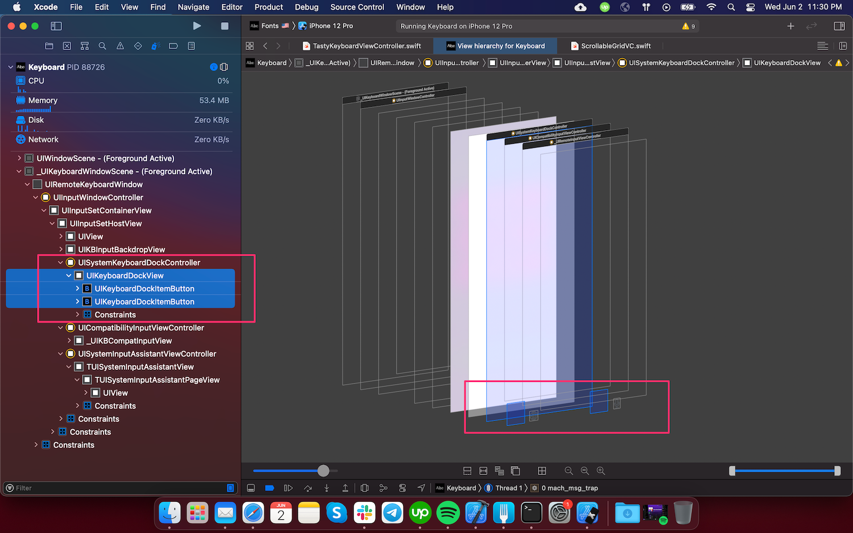This screenshot has width=853, height=533.
Task: Select View hierarchy for Keyboard tab
Action: (495, 46)
